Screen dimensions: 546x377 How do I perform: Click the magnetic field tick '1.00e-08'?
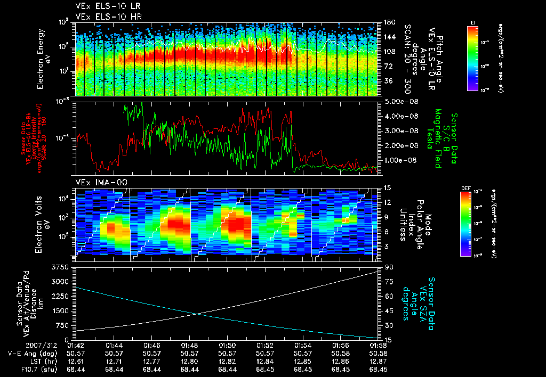tap(402, 160)
